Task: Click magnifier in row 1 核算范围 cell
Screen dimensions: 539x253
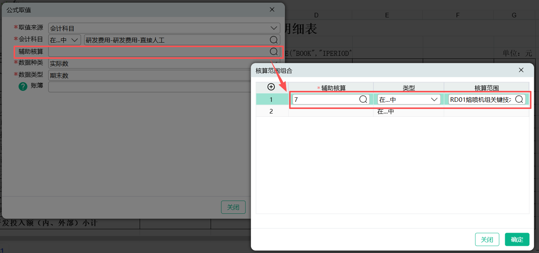Action: [519, 99]
